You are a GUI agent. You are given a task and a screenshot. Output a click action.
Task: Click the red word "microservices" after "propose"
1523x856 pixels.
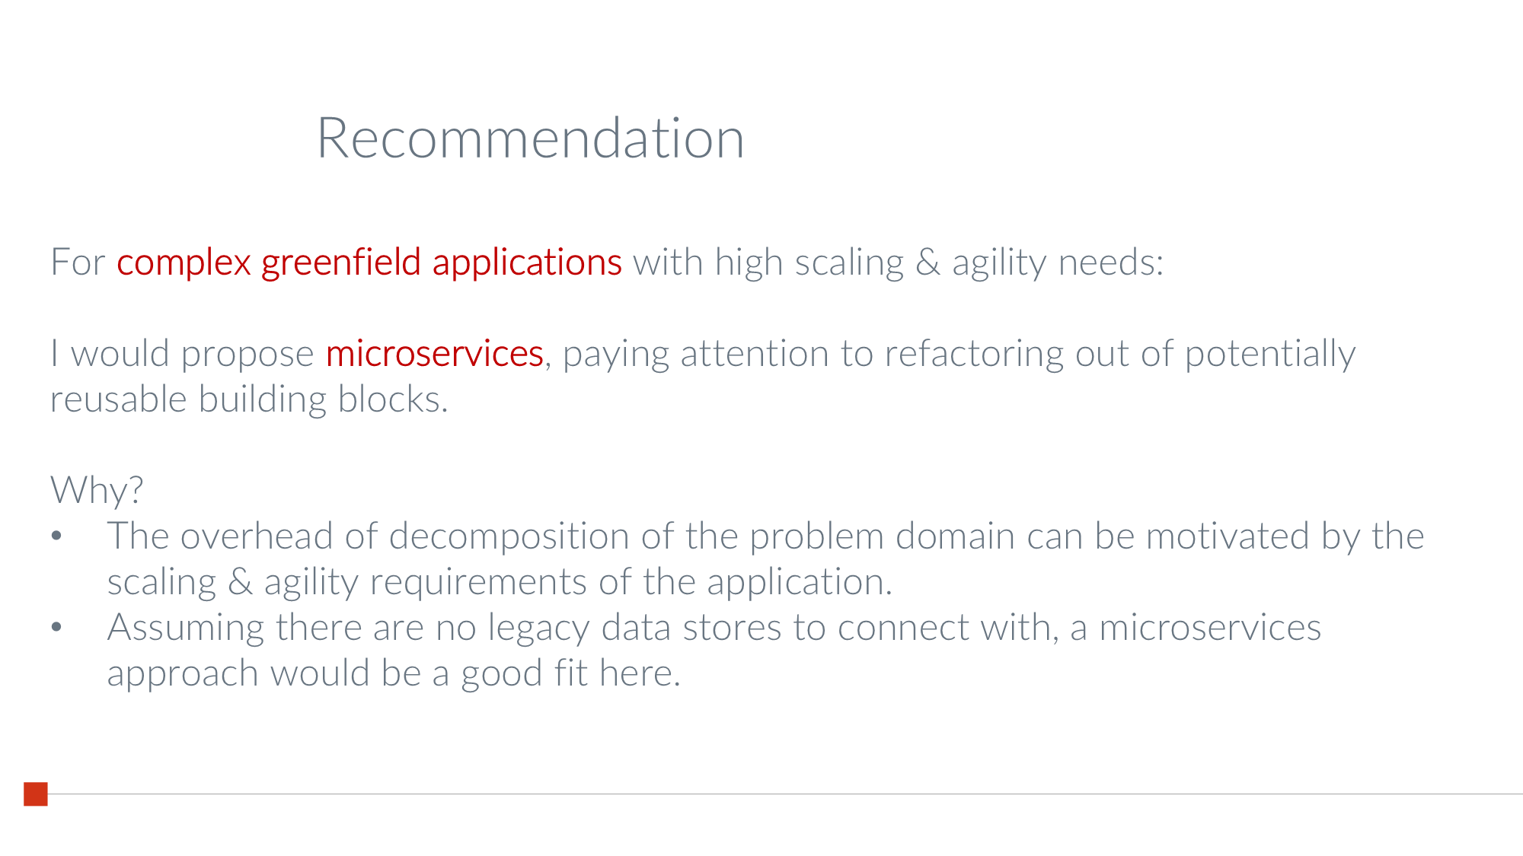(434, 354)
